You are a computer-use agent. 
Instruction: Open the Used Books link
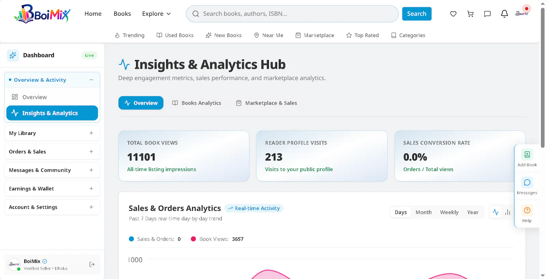click(175, 35)
